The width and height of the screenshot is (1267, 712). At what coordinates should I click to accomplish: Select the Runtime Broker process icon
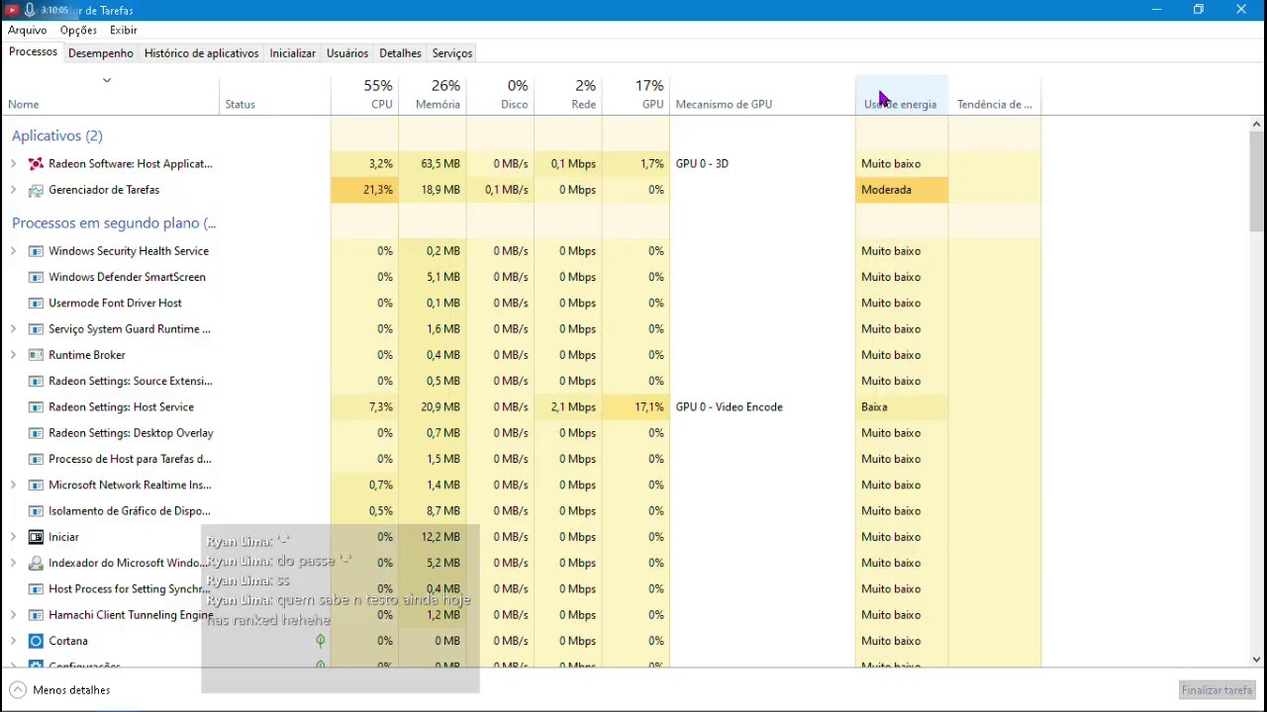[36, 355]
